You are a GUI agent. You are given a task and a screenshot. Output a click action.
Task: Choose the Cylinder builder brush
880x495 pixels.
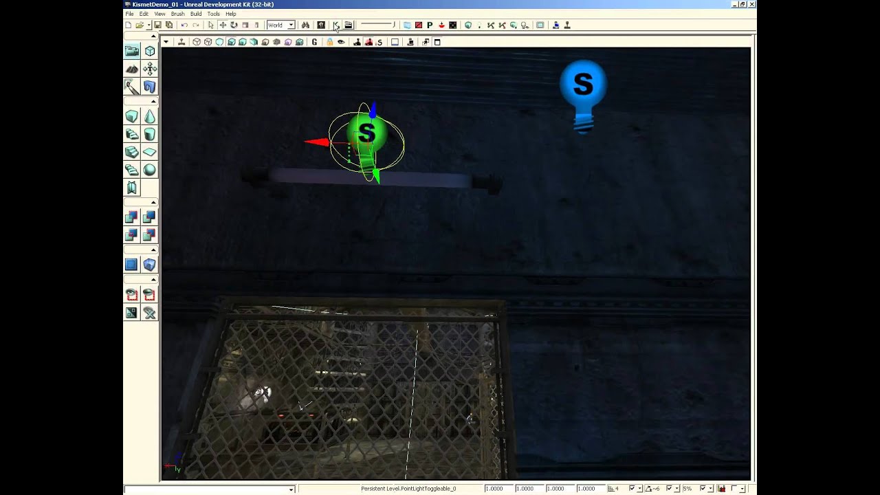tap(149, 135)
